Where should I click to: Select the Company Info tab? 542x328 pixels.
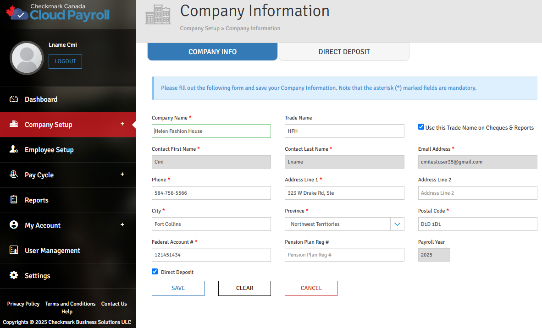212,52
